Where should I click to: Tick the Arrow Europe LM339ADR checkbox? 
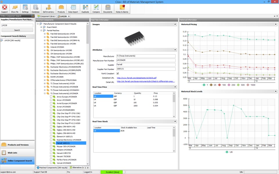(51, 97)
